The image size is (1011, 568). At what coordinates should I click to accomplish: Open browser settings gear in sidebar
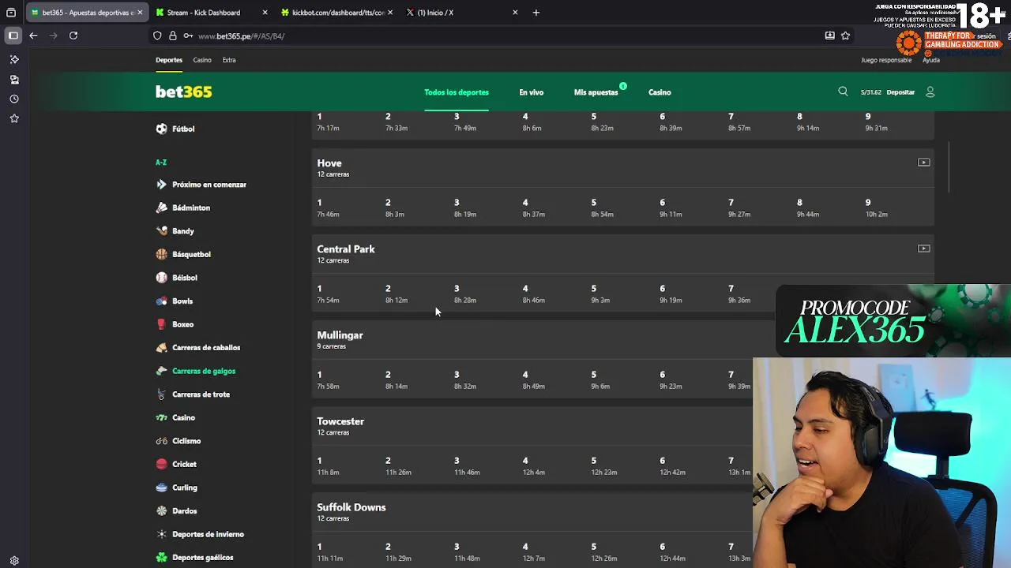14,561
